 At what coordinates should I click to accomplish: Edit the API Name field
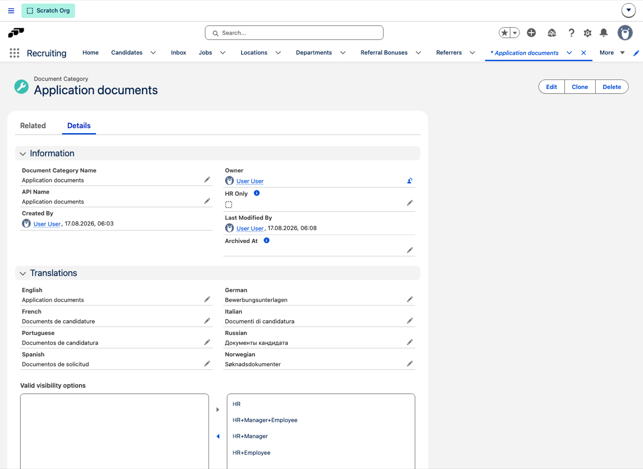[207, 201]
